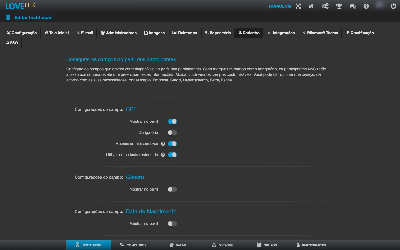
Task: Disable CPF Mostrar no perfil toggle
Action: (172, 121)
